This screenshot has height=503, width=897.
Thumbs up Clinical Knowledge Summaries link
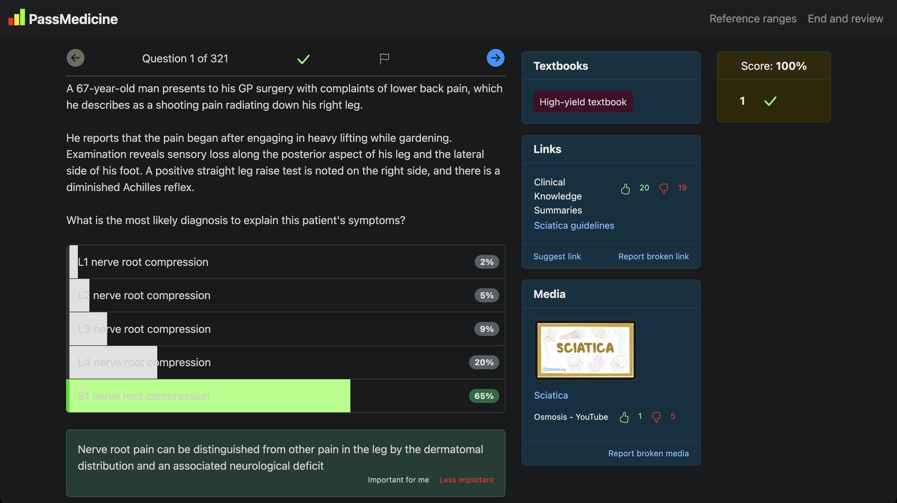625,189
